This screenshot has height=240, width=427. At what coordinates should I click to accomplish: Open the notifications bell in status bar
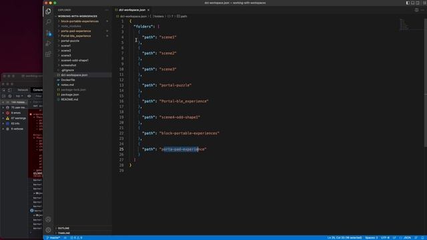pos(422,238)
